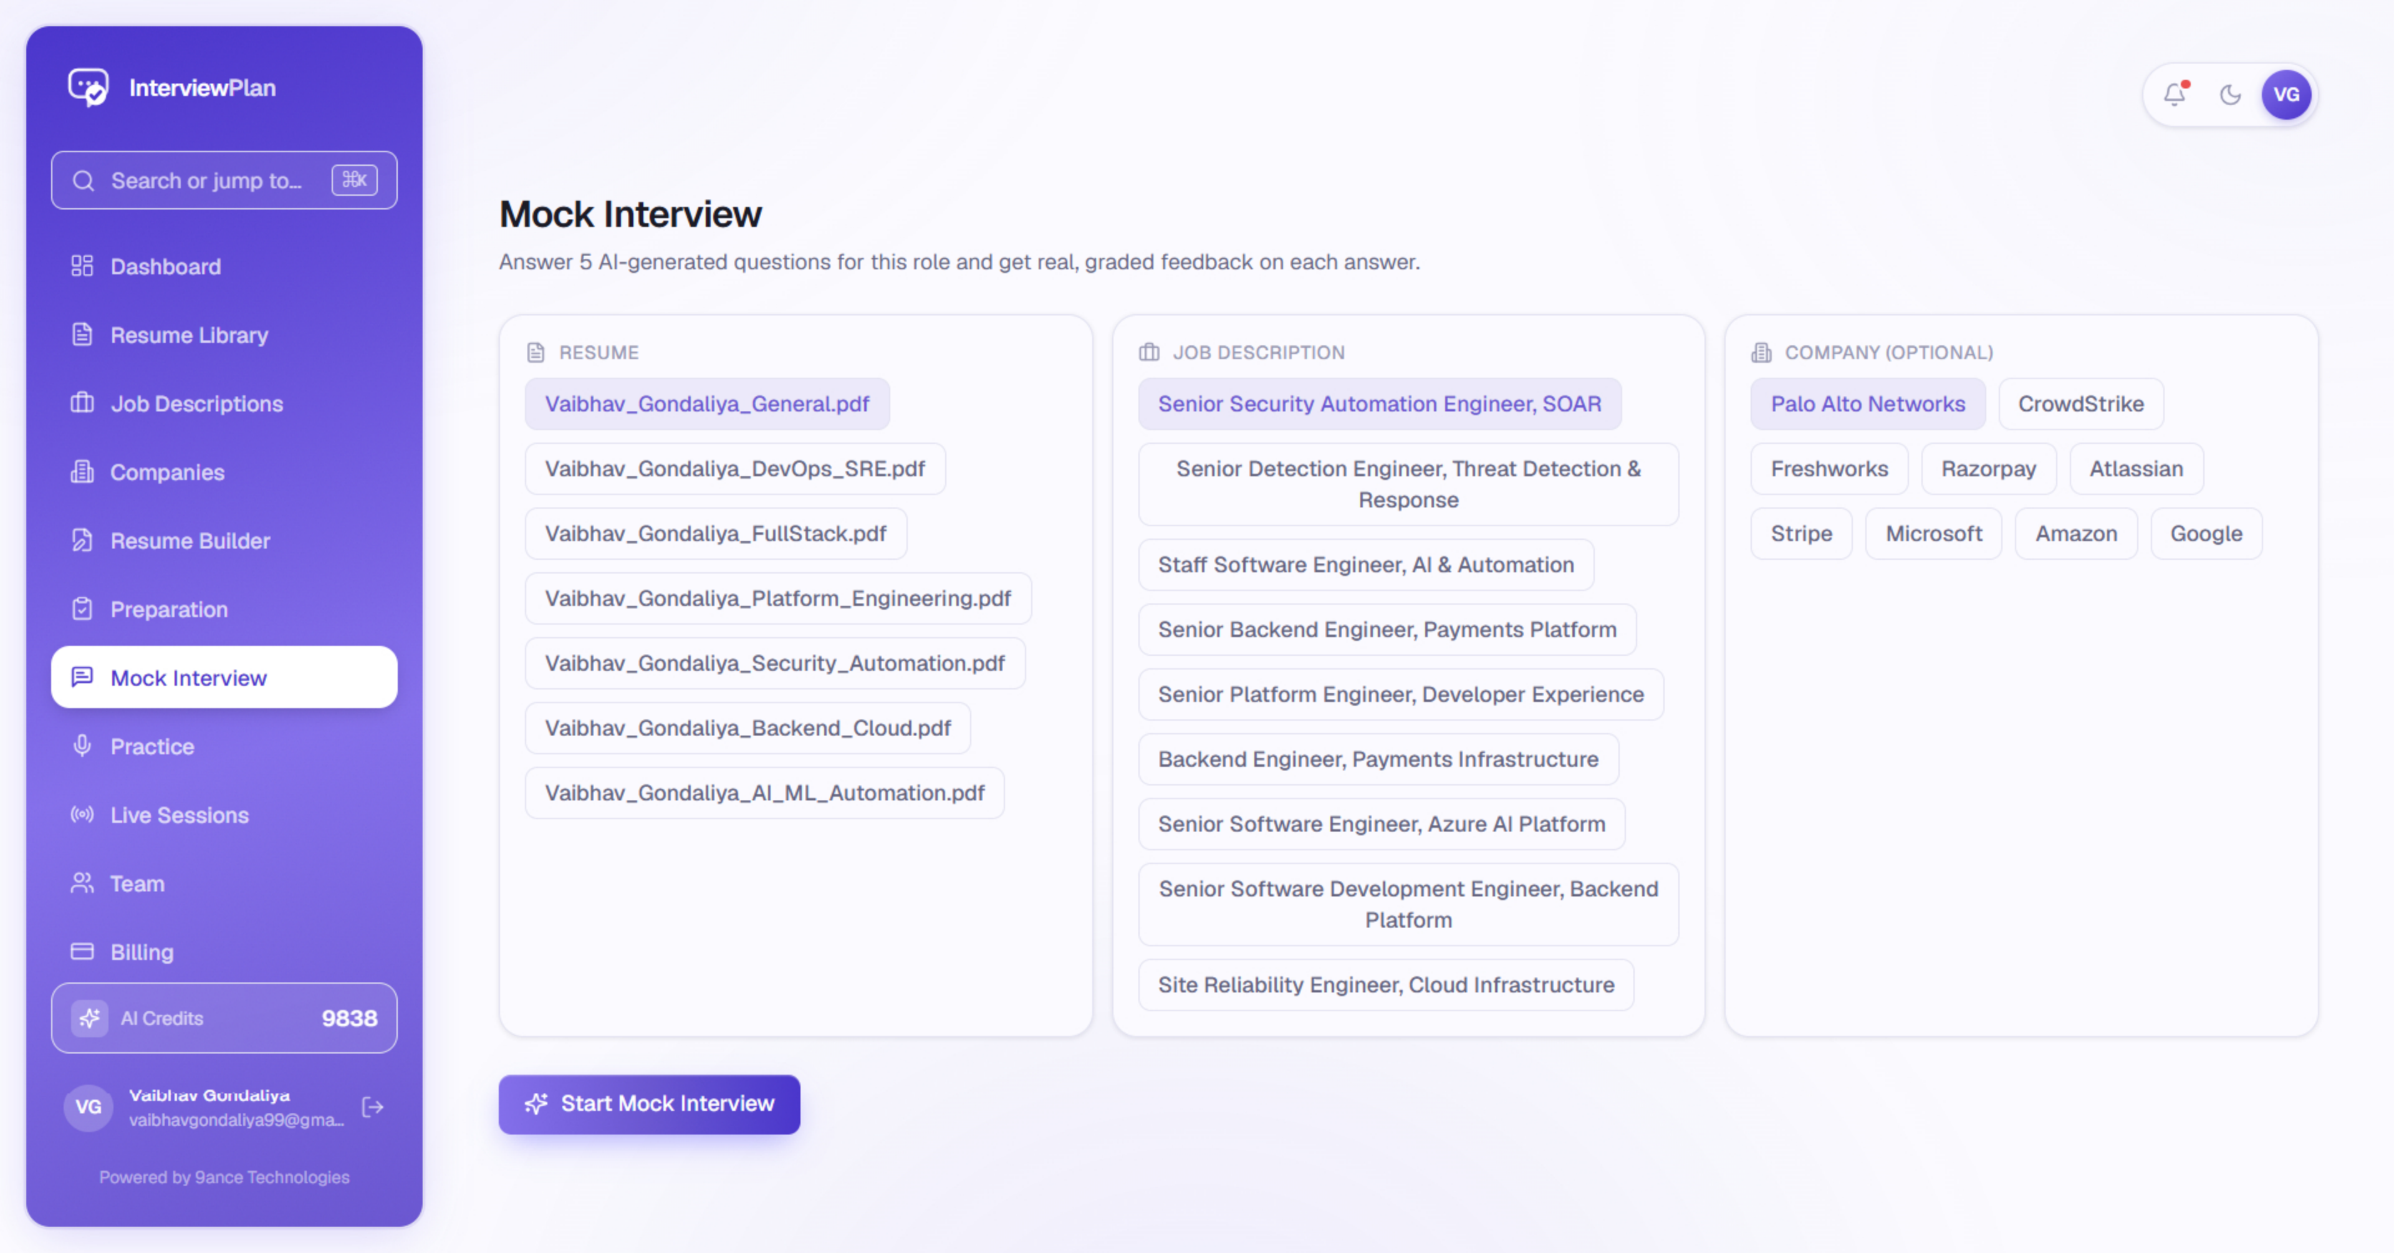Viewport: 2394px width, 1253px height.
Task: Pick Senior Backend Engineer, Payments Platform
Action: [1388, 630]
